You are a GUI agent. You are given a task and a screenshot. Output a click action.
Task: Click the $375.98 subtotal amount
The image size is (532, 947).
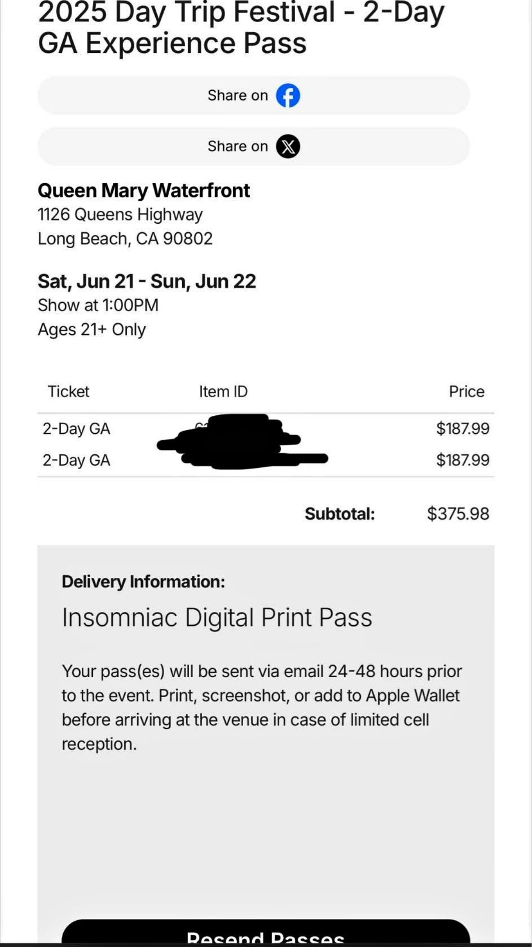(458, 514)
